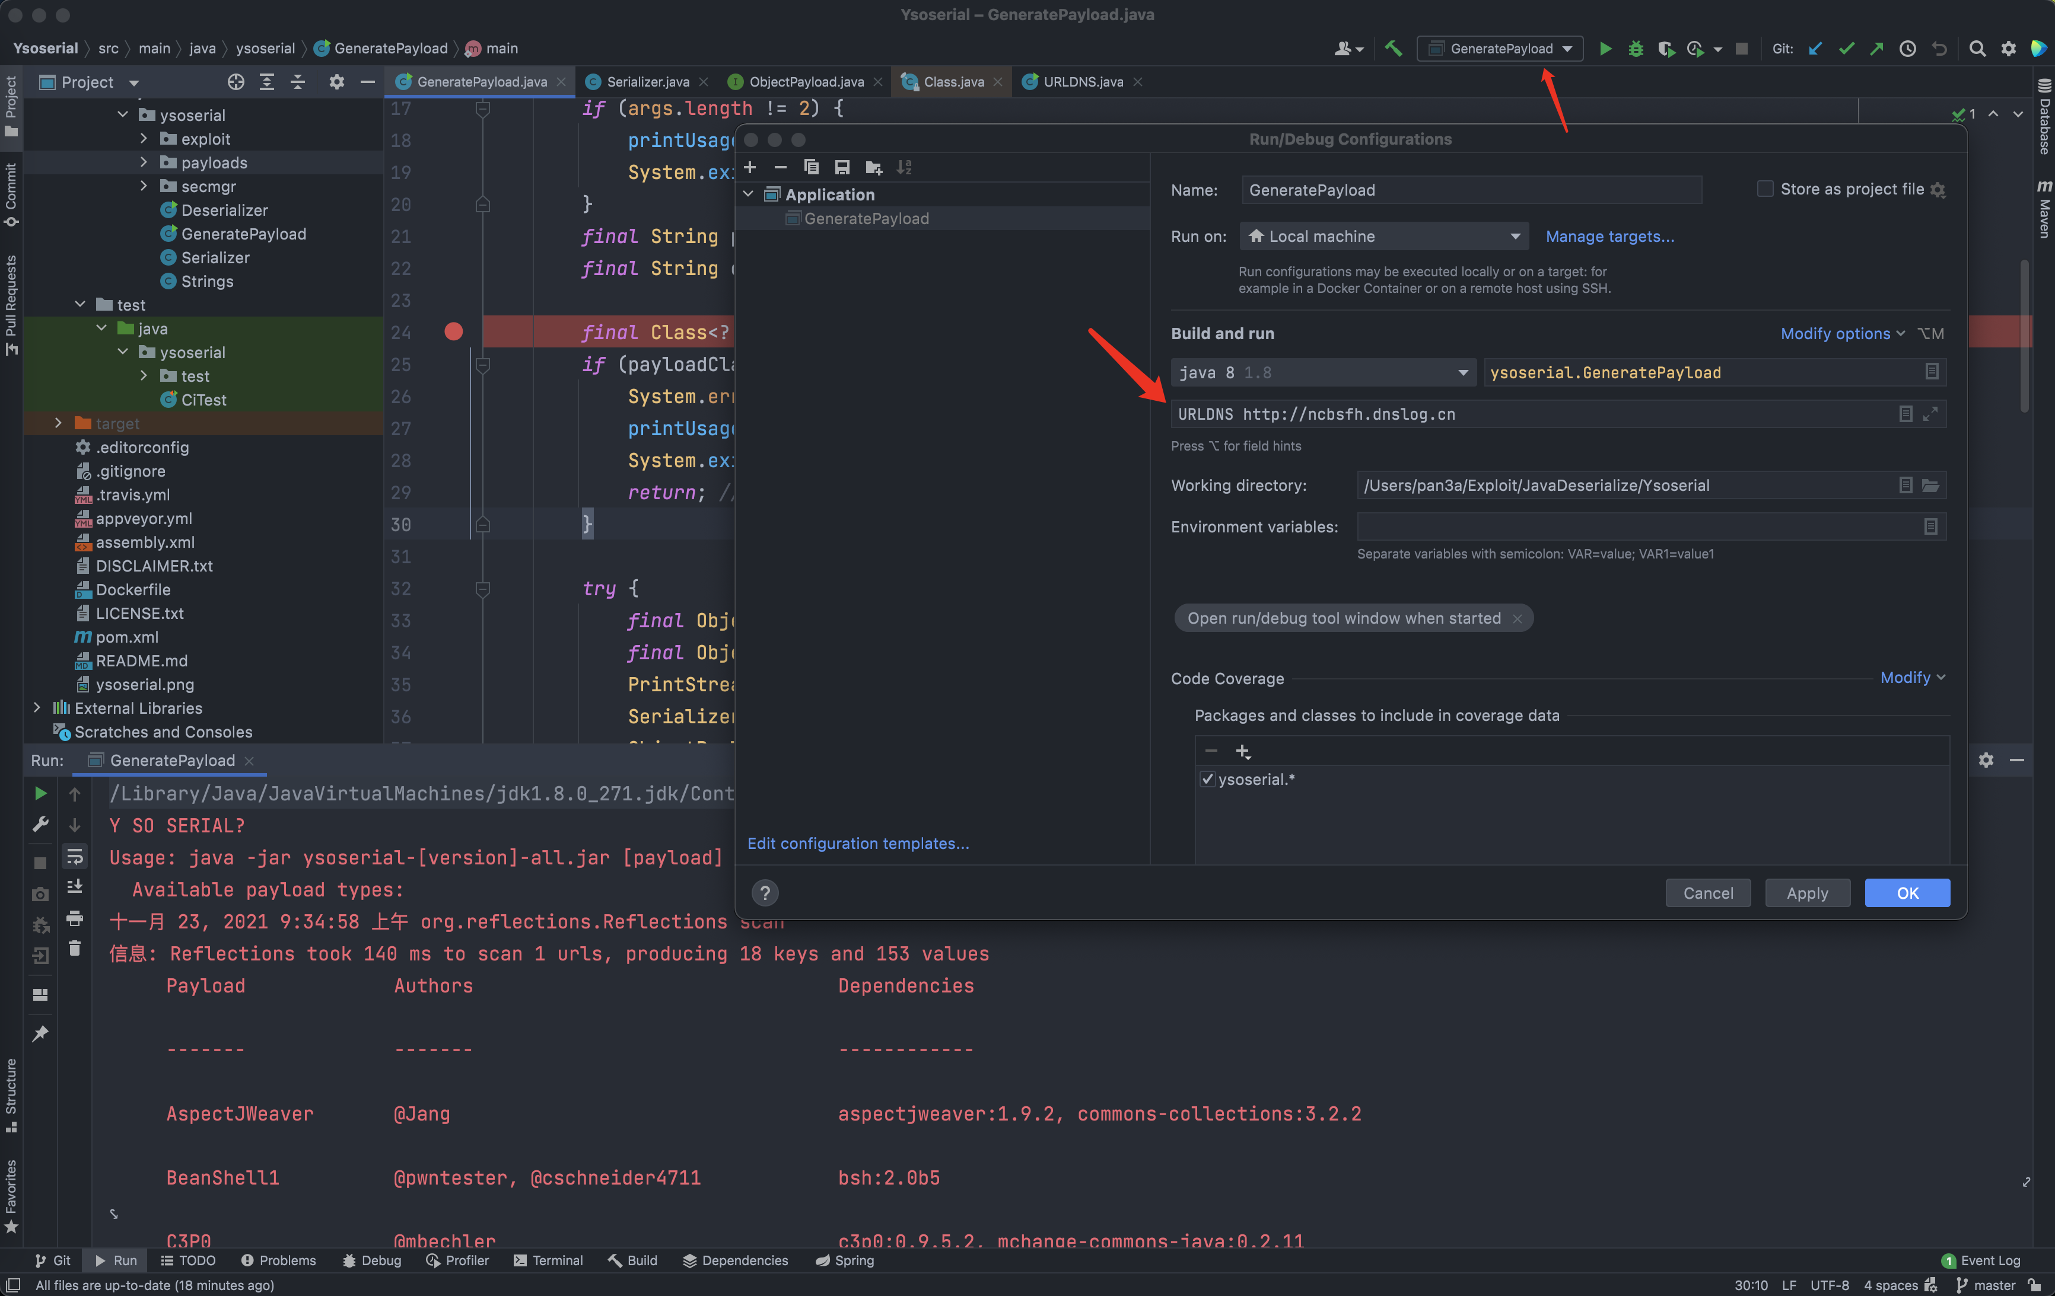Enable Store as project file checkbox

coord(1765,189)
